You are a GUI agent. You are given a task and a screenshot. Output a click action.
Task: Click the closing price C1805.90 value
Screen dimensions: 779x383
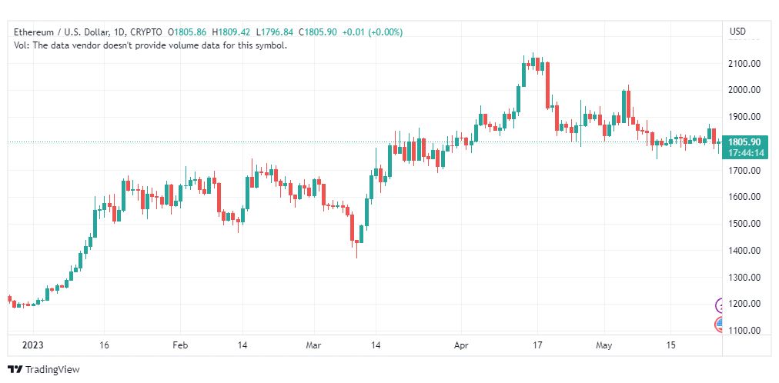pos(319,32)
